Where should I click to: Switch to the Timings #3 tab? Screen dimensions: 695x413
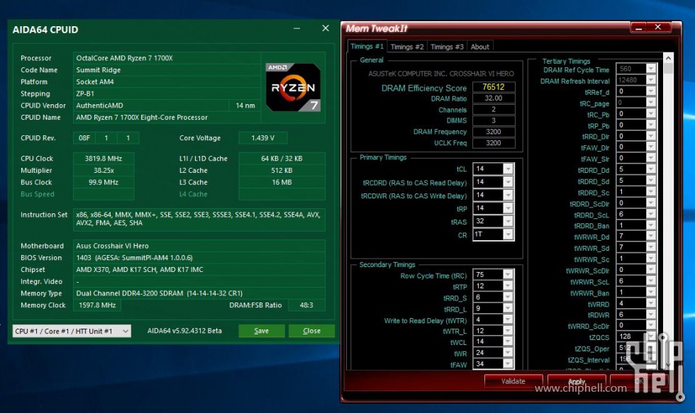coord(447,47)
